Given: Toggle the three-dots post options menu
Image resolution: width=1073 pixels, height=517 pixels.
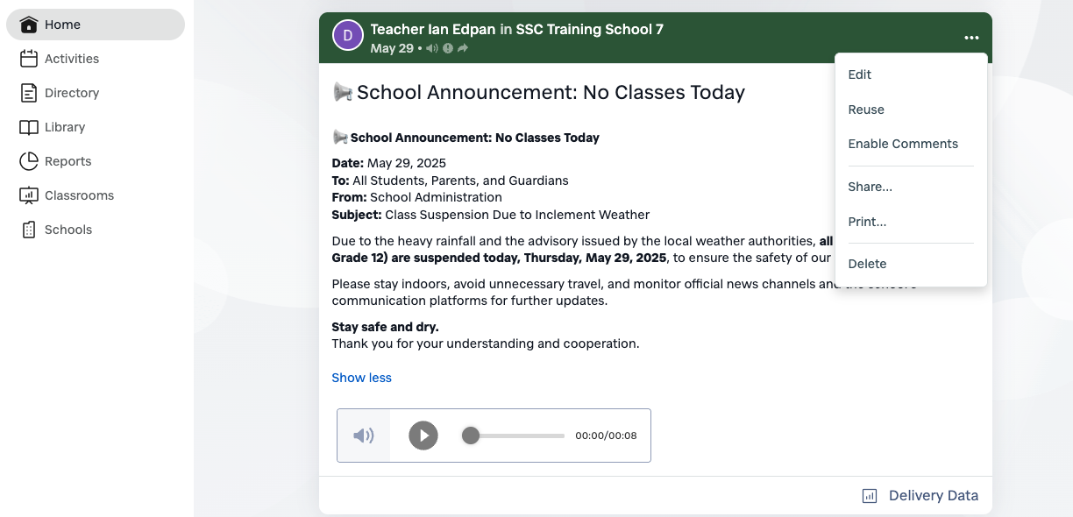Looking at the screenshot, I should pyautogui.click(x=971, y=38).
